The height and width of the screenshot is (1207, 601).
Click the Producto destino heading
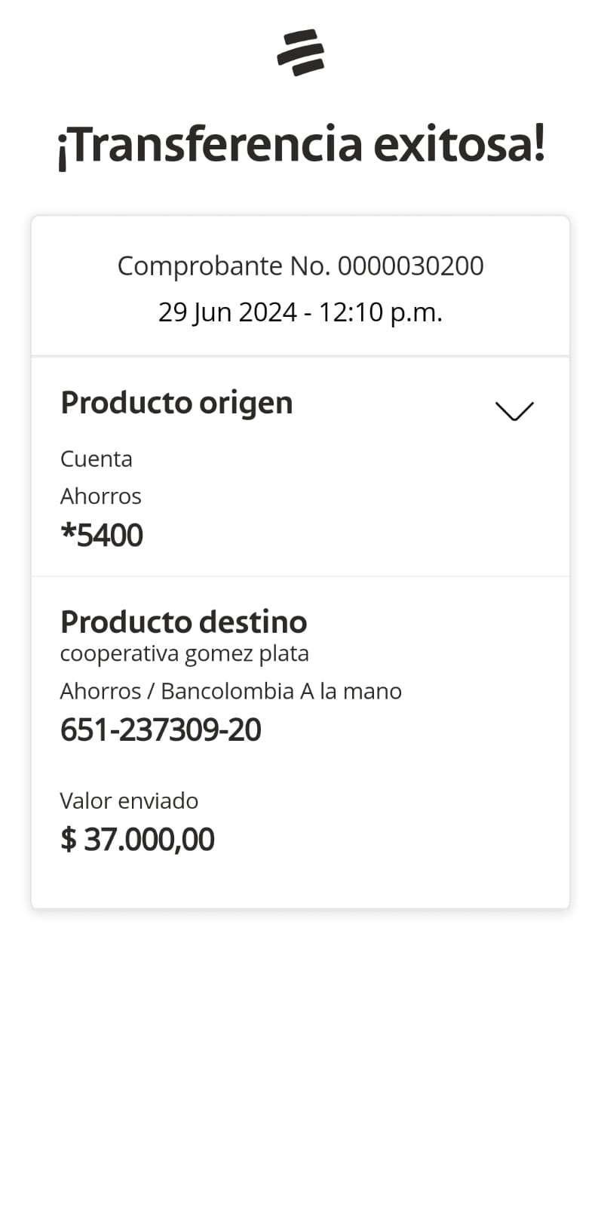[183, 622]
